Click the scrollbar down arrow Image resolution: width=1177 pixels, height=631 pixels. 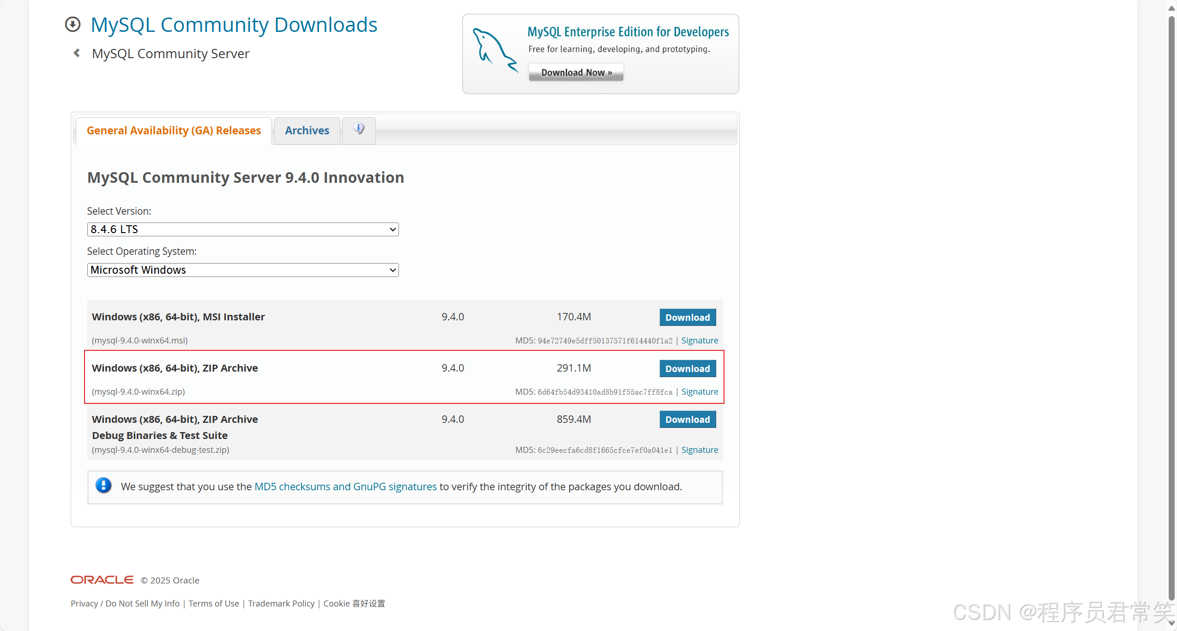click(1171, 623)
